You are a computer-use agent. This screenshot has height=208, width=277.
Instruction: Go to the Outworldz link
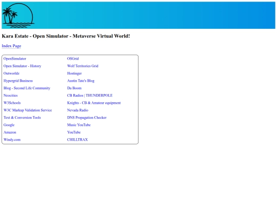(x=11, y=73)
